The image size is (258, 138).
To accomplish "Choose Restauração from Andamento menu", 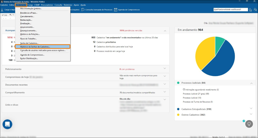I will pos(43,20).
